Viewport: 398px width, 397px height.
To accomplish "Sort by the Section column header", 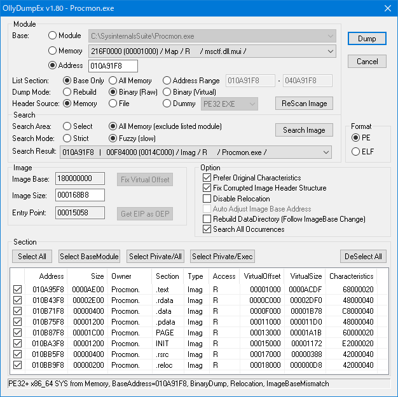I will pyautogui.click(x=167, y=276).
